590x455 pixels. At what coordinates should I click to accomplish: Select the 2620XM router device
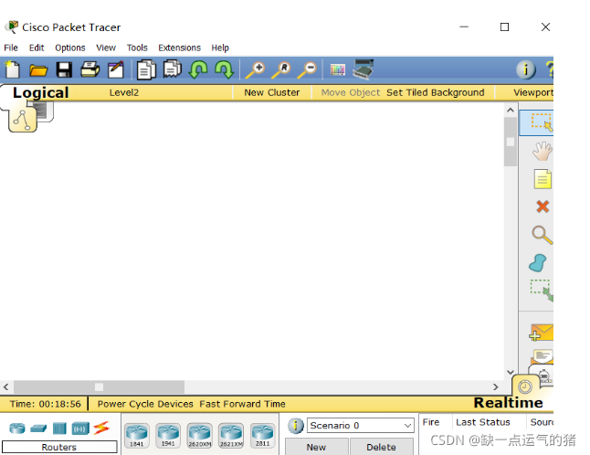[x=199, y=436]
